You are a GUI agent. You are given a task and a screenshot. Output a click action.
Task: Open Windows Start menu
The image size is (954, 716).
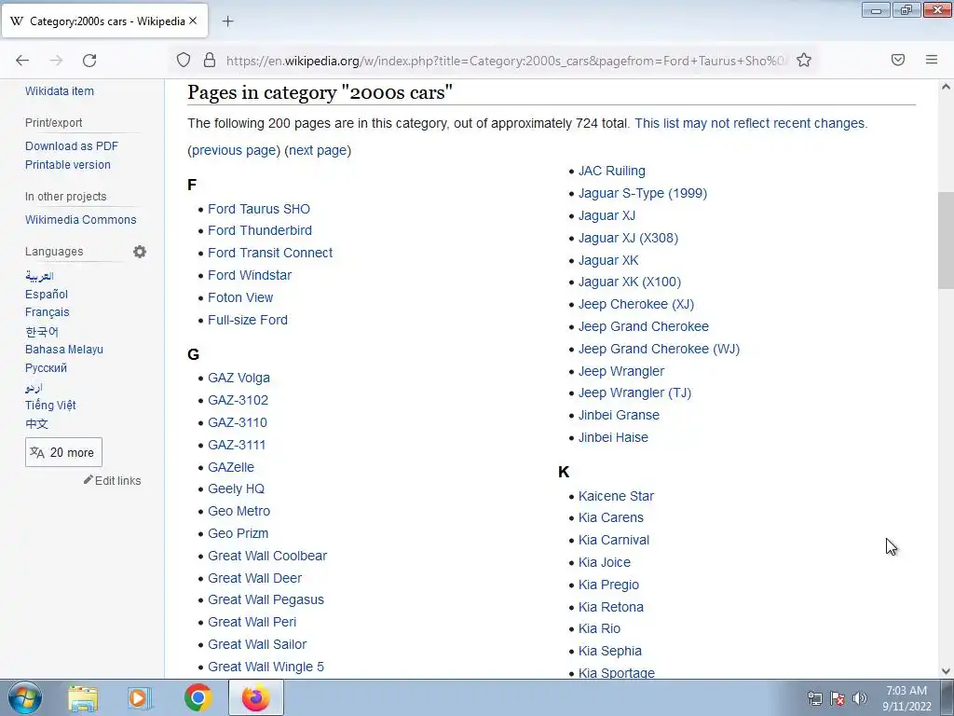[24, 697]
